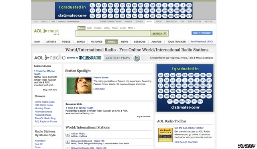Open the Morning Shows link
The image size is (257, 149).
(43, 108)
